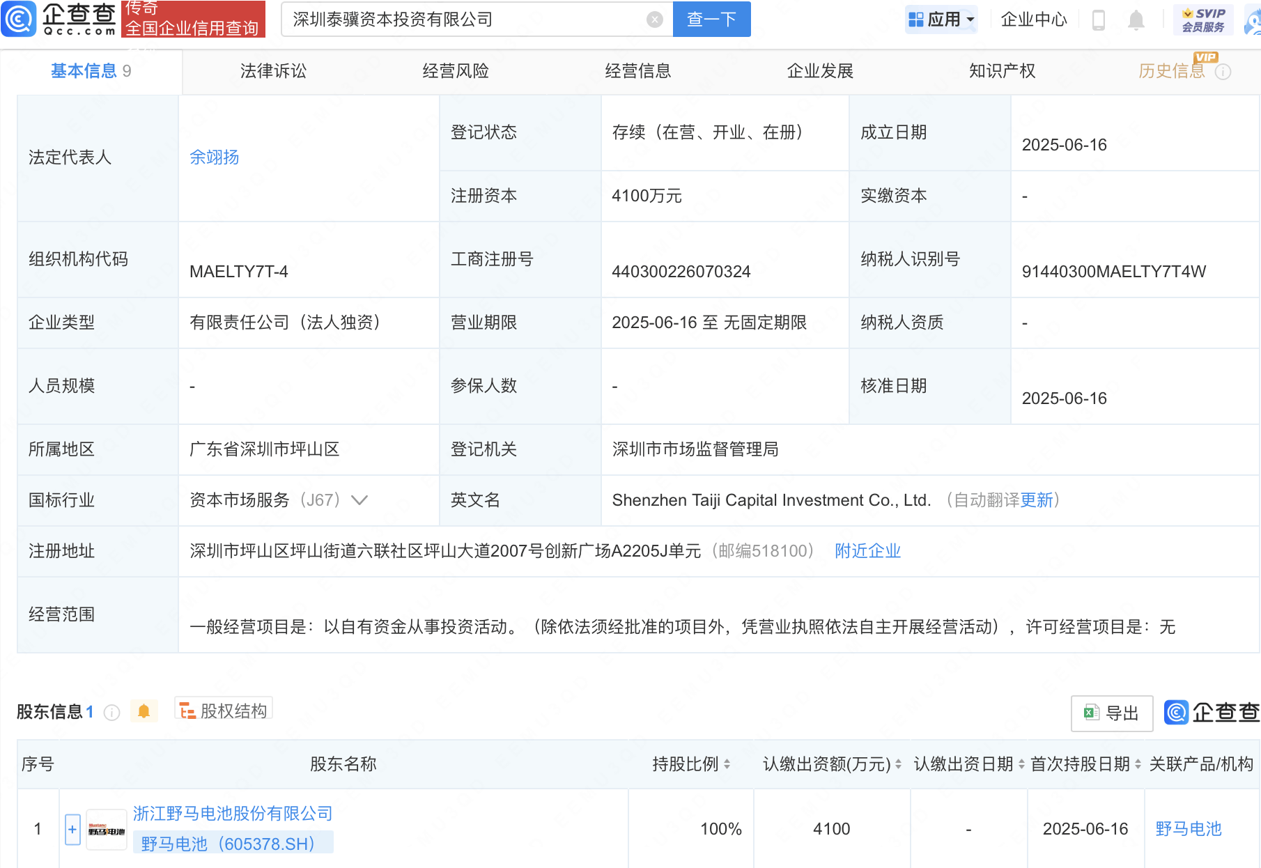Select the registered address text

click(445, 551)
